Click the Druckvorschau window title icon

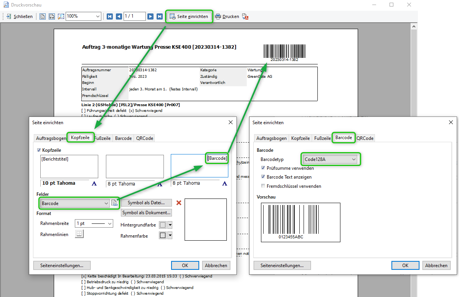pos(6,5)
